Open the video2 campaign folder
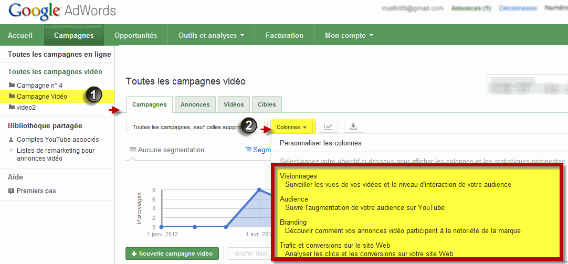Image resolution: width=568 pixels, height=264 pixels. pyautogui.click(x=26, y=108)
